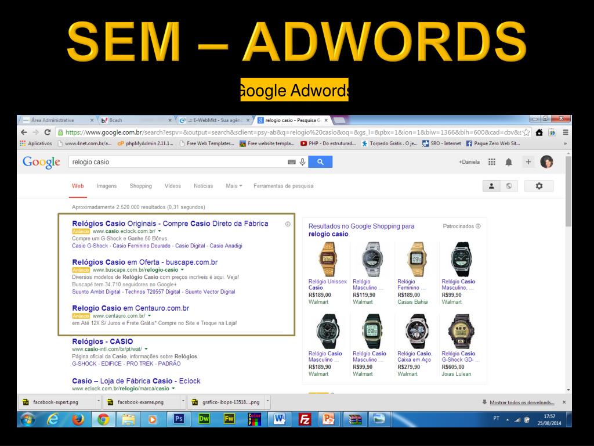This screenshot has width=594, height=446.
Task: Expand arrow next to casio.eclock.com.br URL
Action: [x=160, y=231]
